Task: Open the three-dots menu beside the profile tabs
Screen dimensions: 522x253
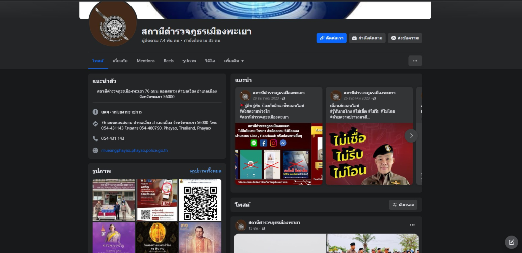Action: (415, 61)
